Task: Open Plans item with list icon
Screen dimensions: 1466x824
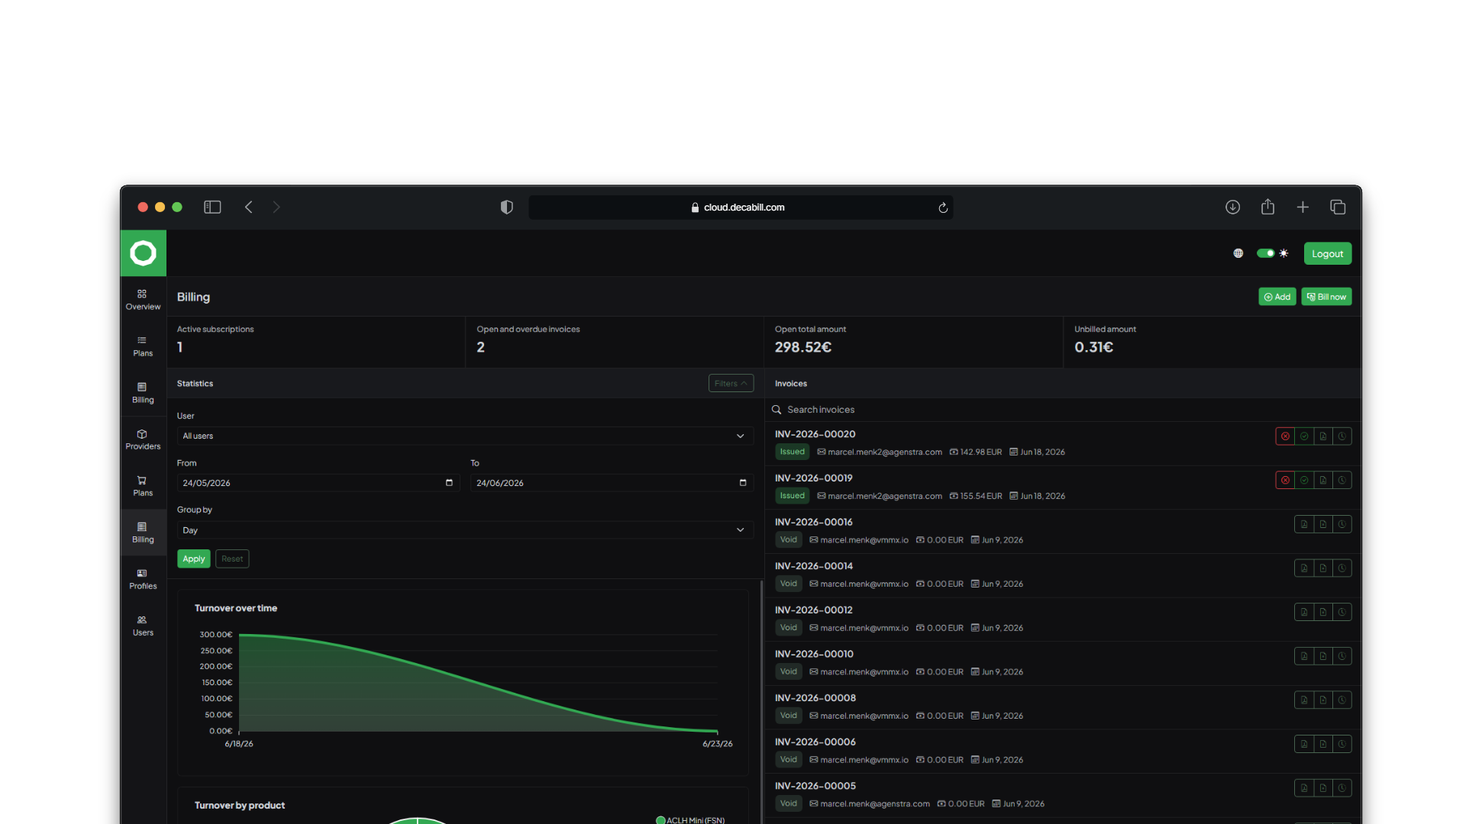Action: pyautogui.click(x=143, y=346)
